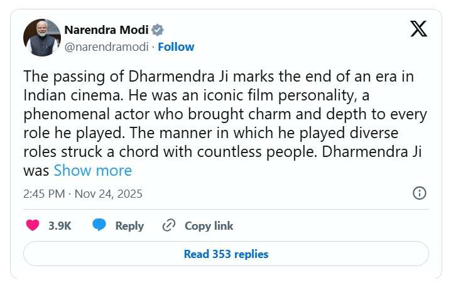Click the blue verified badge
The image size is (473, 290).
pyautogui.click(x=159, y=30)
